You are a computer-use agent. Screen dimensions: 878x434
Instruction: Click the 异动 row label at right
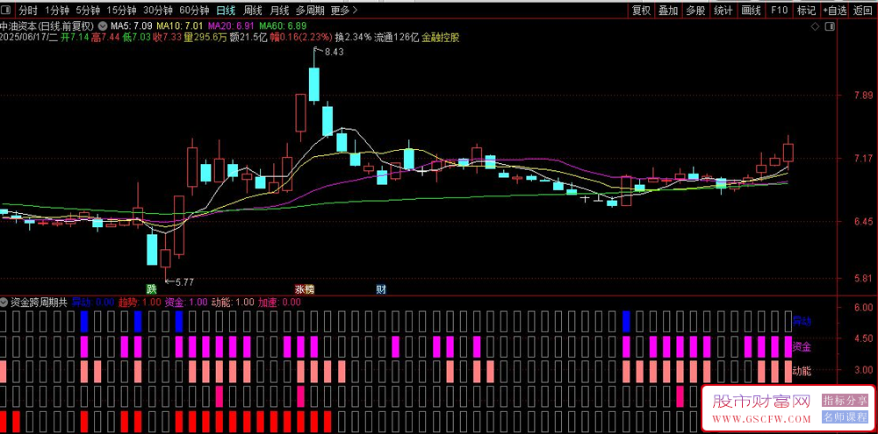pyautogui.click(x=802, y=322)
